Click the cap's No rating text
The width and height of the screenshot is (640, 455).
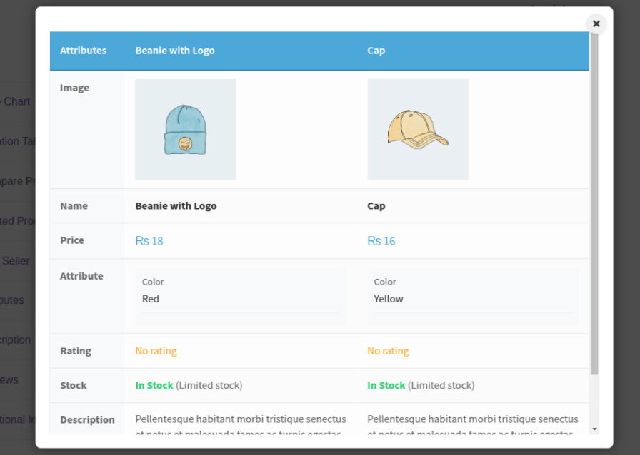point(388,351)
